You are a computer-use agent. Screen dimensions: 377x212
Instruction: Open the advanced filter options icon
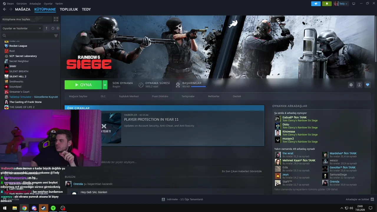[x=56, y=36]
